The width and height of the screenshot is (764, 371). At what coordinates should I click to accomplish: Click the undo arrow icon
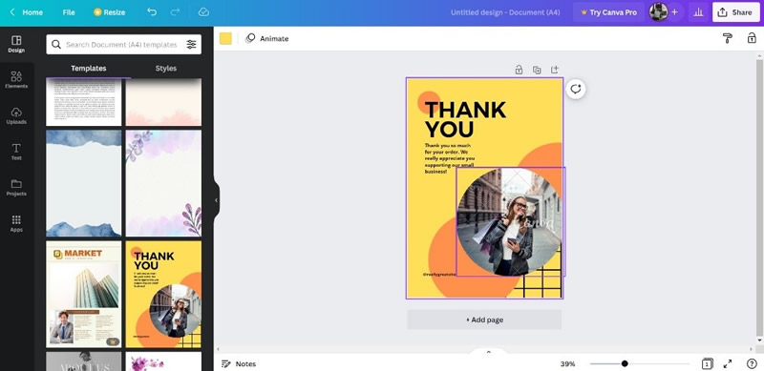click(152, 12)
